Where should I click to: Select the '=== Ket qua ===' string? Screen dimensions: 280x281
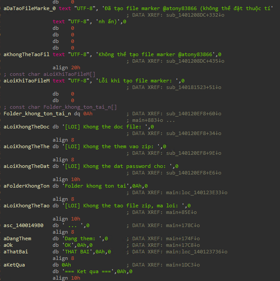point(89,271)
